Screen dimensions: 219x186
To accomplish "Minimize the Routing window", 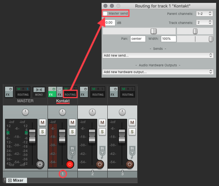I will (112, 6).
